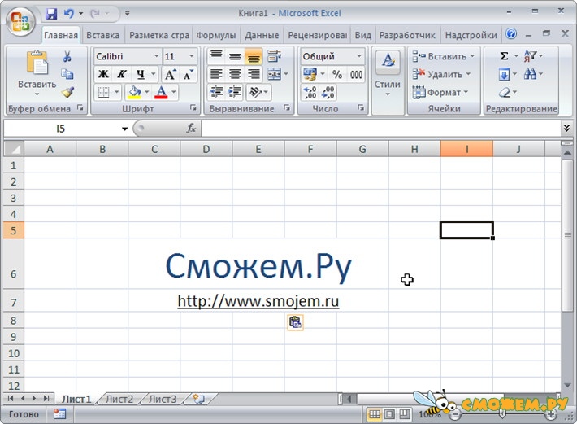Screen dimensions: 577x424
Task: Open Шрифт dialog launcher
Action: click(x=193, y=108)
